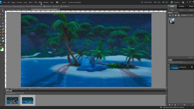Open the Arrange dropdown in options bar
This screenshot has width=194, height=109.
click(47, 6)
